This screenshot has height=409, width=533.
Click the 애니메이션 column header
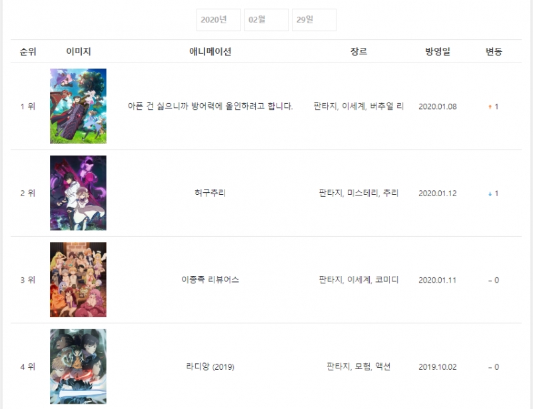210,52
